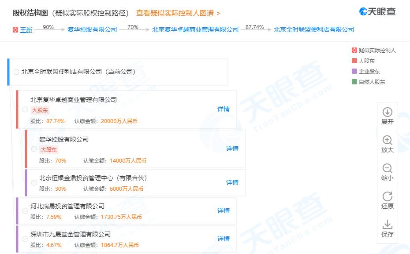Click the 1064.7万人民币 subscribed amount
Viewport: 410px width, 254px height.
click(120, 245)
